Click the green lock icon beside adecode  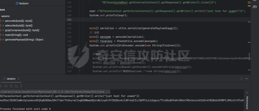click(x=3, y=25)
